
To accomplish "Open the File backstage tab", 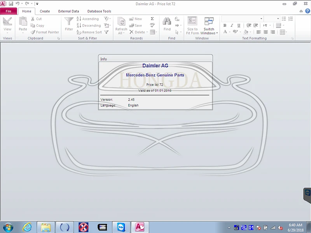I will click(9, 11).
